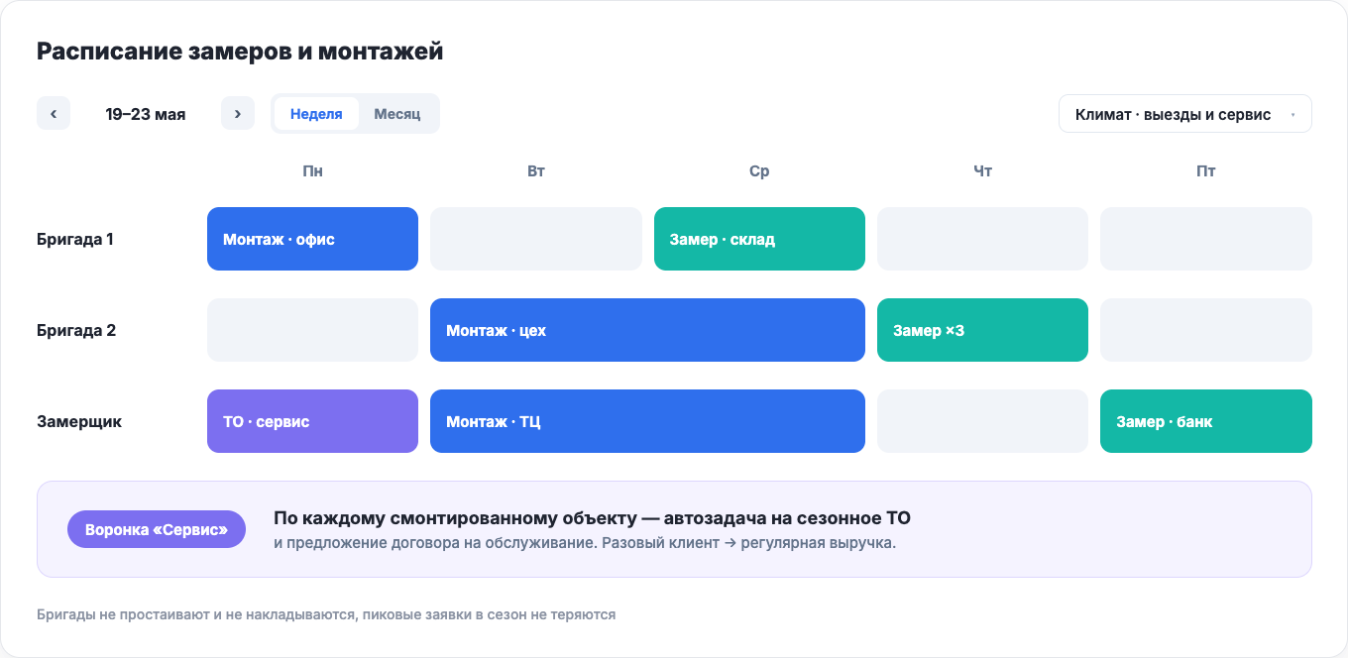Select empty Friday slot for Бригада 1
Screen dimensions: 1348x658
(x=1206, y=239)
